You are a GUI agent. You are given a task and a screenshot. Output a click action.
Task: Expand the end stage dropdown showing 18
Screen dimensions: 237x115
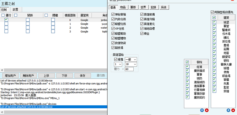coord(131,64)
